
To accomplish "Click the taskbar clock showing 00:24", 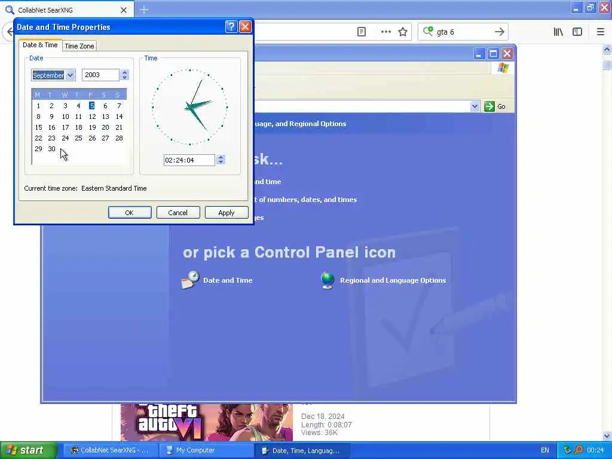I will tap(595, 450).
